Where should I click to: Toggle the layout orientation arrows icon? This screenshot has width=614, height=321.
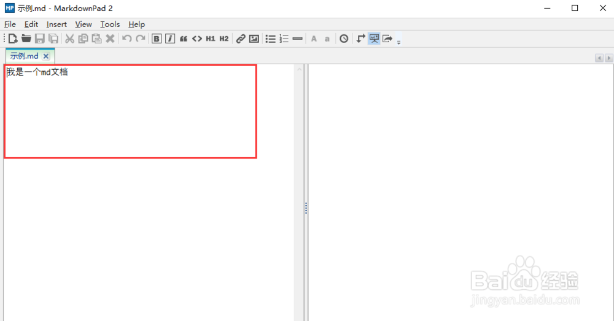click(360, 39)
